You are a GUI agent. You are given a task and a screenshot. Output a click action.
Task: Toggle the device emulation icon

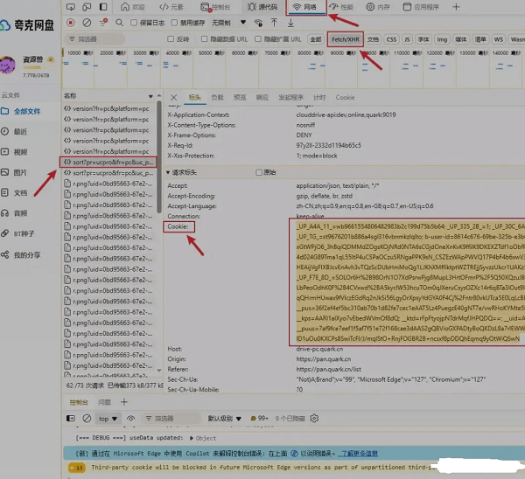click(87, 7)
